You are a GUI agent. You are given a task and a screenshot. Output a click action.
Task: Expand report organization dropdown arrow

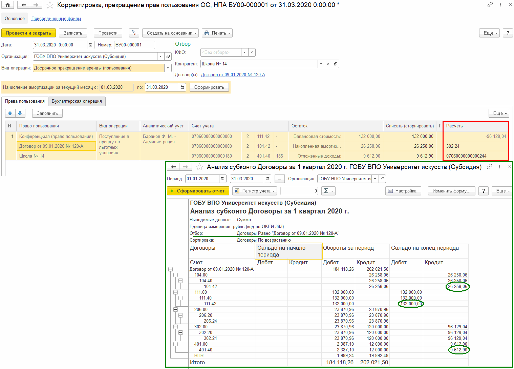(x=375, y=179)
